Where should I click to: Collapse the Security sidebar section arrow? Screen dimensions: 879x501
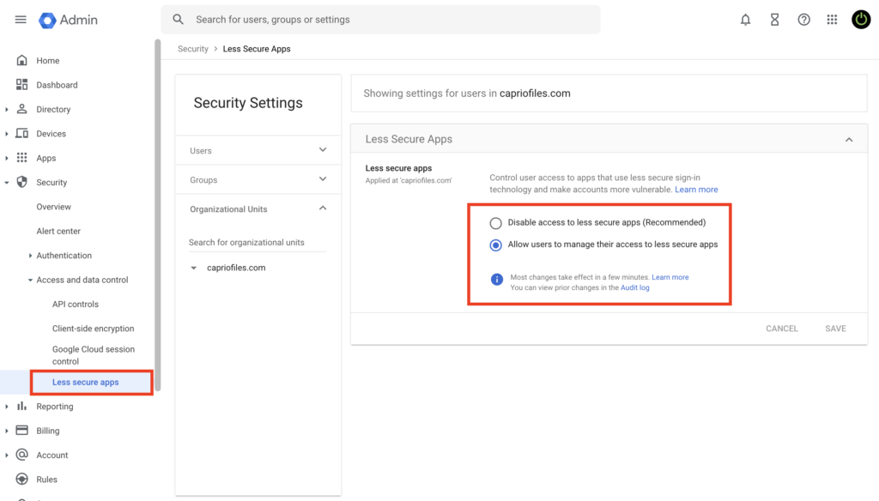tap(7, 183)
